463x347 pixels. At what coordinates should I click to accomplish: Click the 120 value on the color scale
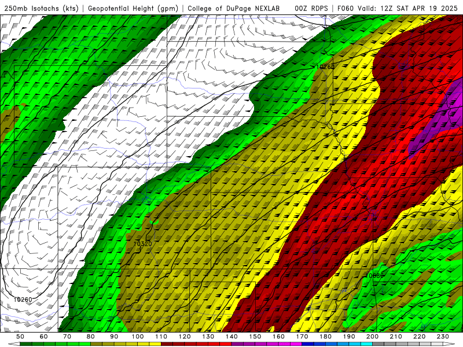click(x=185, y=337)
